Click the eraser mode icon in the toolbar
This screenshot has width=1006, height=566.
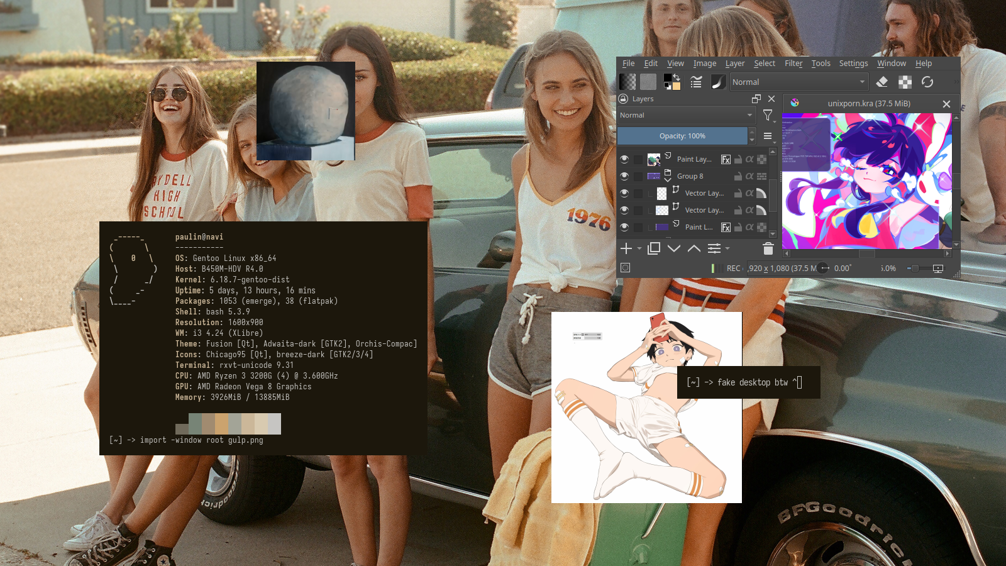tap(882, 82)
